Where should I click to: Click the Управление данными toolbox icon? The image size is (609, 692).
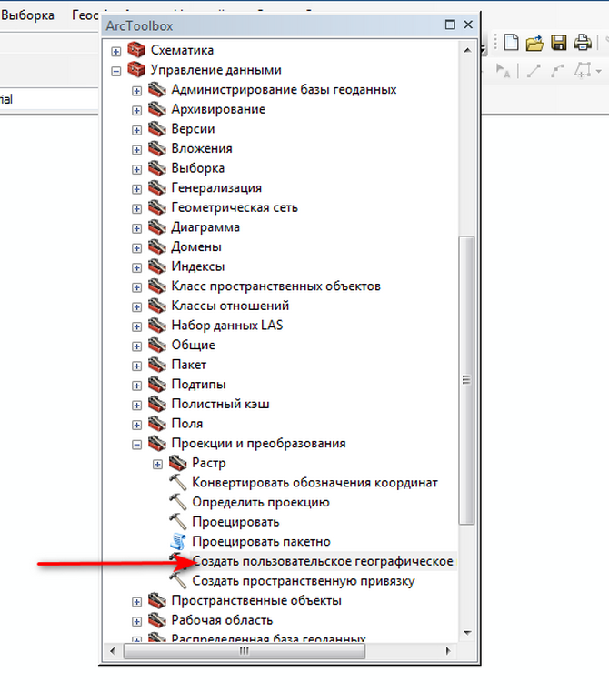pyautogui.click(x=136, y=69)
